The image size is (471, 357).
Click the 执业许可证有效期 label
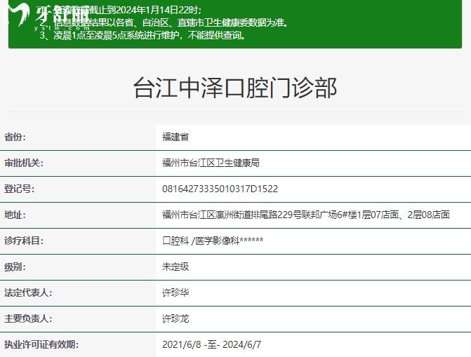click(41, 344)
